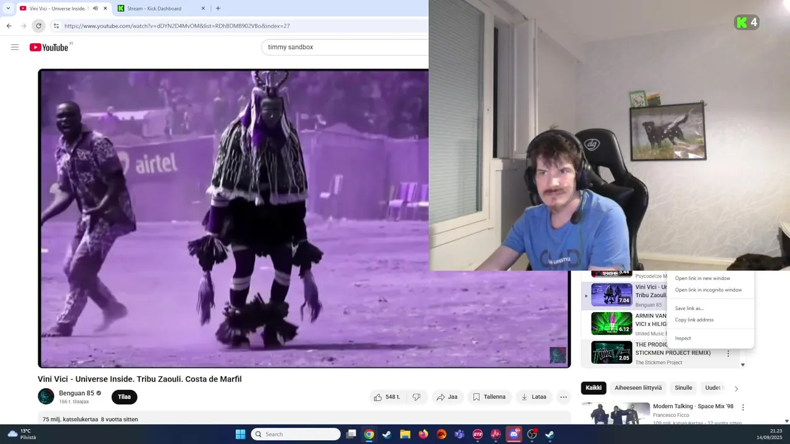Open site information icon in address bar
The height and width of the screenshot is (444, 790).
pos(56,26)
